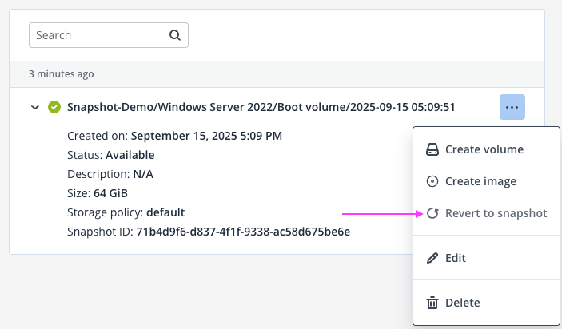Click the Revert to snapshot arrow icon
This screenshot has width=562, height=329.
tap(432, 213)
